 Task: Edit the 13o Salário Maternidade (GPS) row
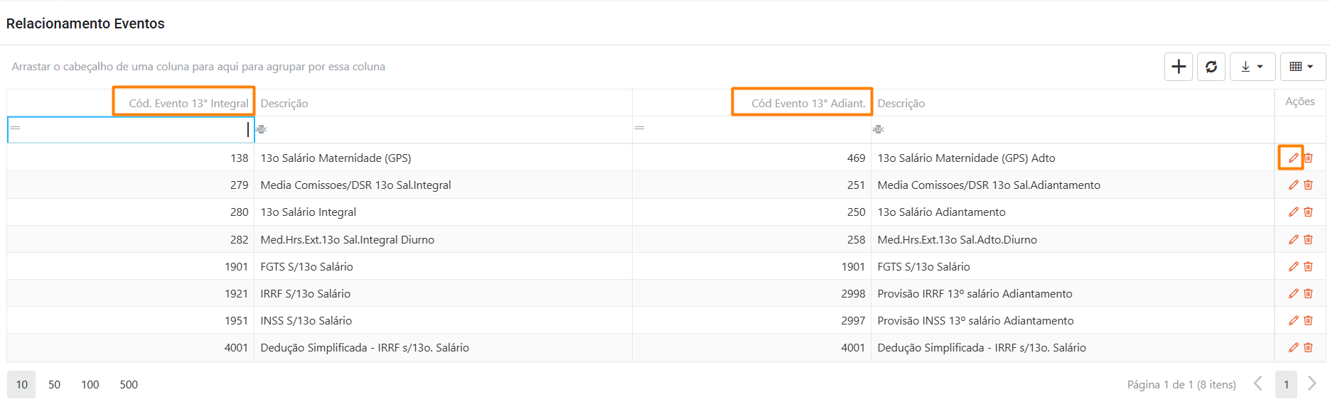1293,158
